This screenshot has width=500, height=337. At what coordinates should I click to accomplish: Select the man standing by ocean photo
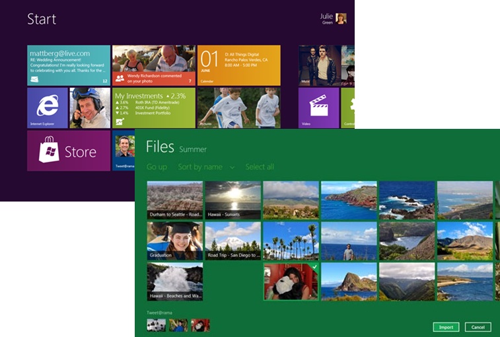[349, 241]
